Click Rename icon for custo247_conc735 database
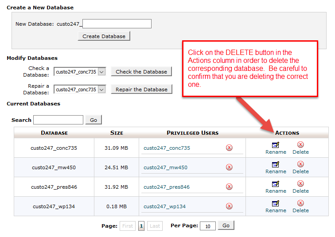The image size is (335, 237). point(276,145)
